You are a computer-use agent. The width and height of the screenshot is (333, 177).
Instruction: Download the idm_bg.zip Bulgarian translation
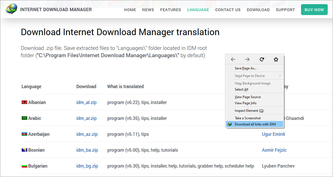tap(87, 166)
